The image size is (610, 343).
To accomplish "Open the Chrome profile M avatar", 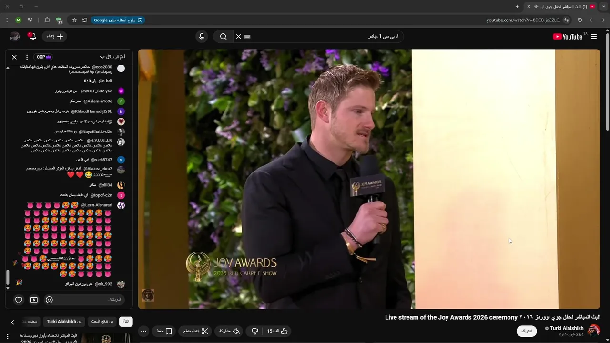I will [x=18, y=20].
